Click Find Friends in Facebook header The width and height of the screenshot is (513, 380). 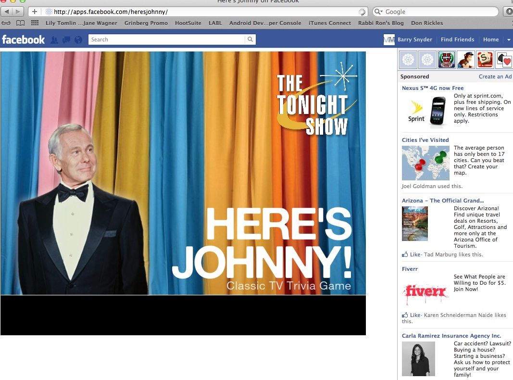[457, 39]
